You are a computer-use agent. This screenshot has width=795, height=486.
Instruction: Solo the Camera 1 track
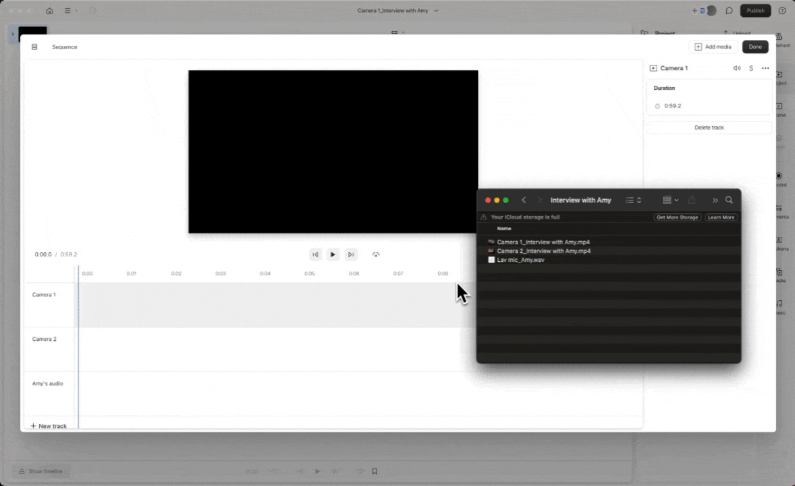click(x=751, y=68)
